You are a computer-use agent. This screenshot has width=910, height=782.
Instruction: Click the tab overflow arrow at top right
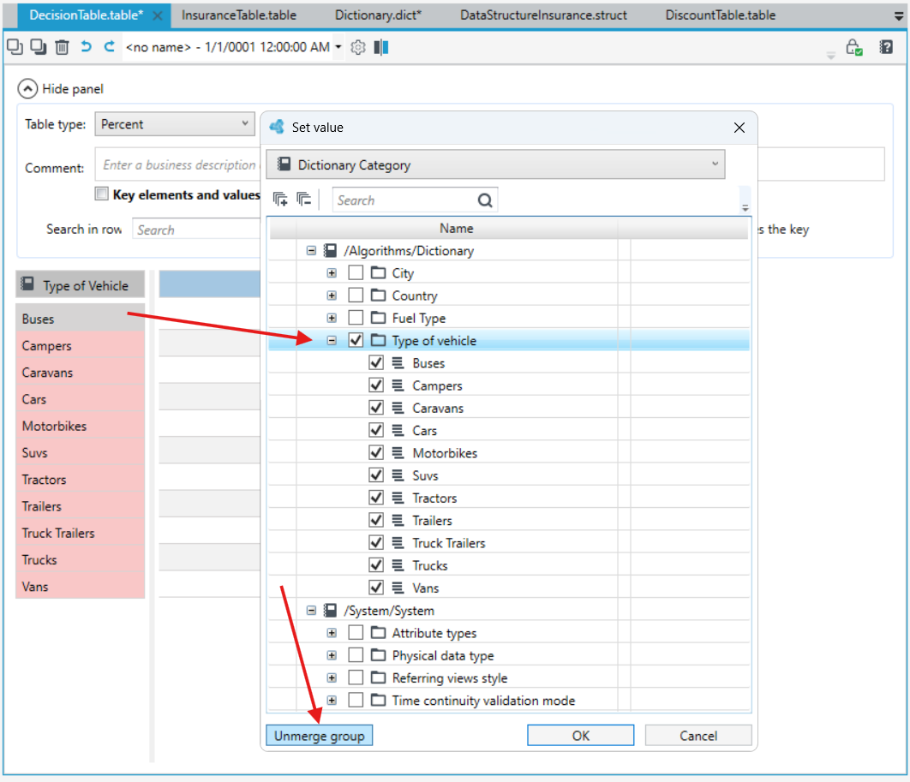[x=899, y=17]
